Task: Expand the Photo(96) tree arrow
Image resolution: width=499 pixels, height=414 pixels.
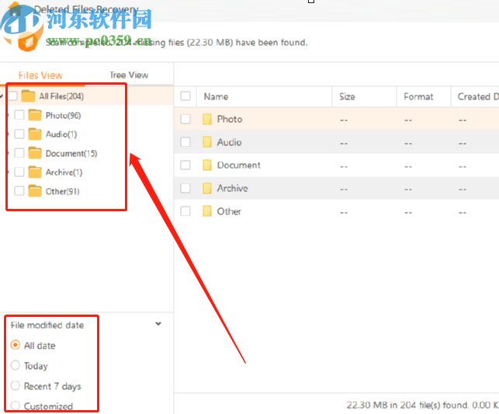Action: [x=9, y=115]
